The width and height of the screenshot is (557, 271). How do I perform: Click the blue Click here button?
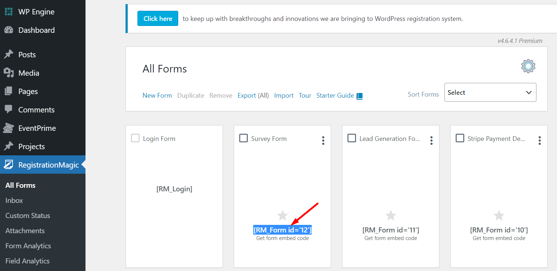pos(158,18)
